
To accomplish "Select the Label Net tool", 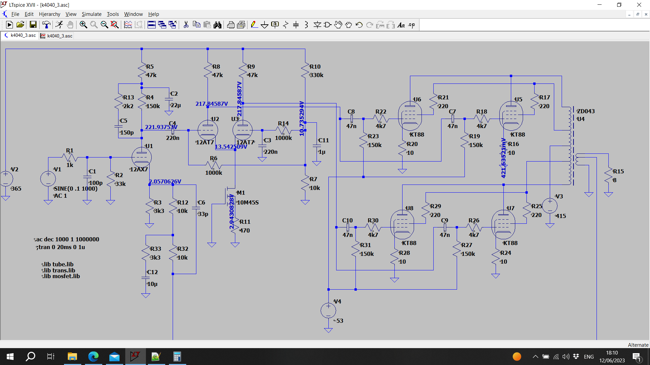I will coord(275,25).
